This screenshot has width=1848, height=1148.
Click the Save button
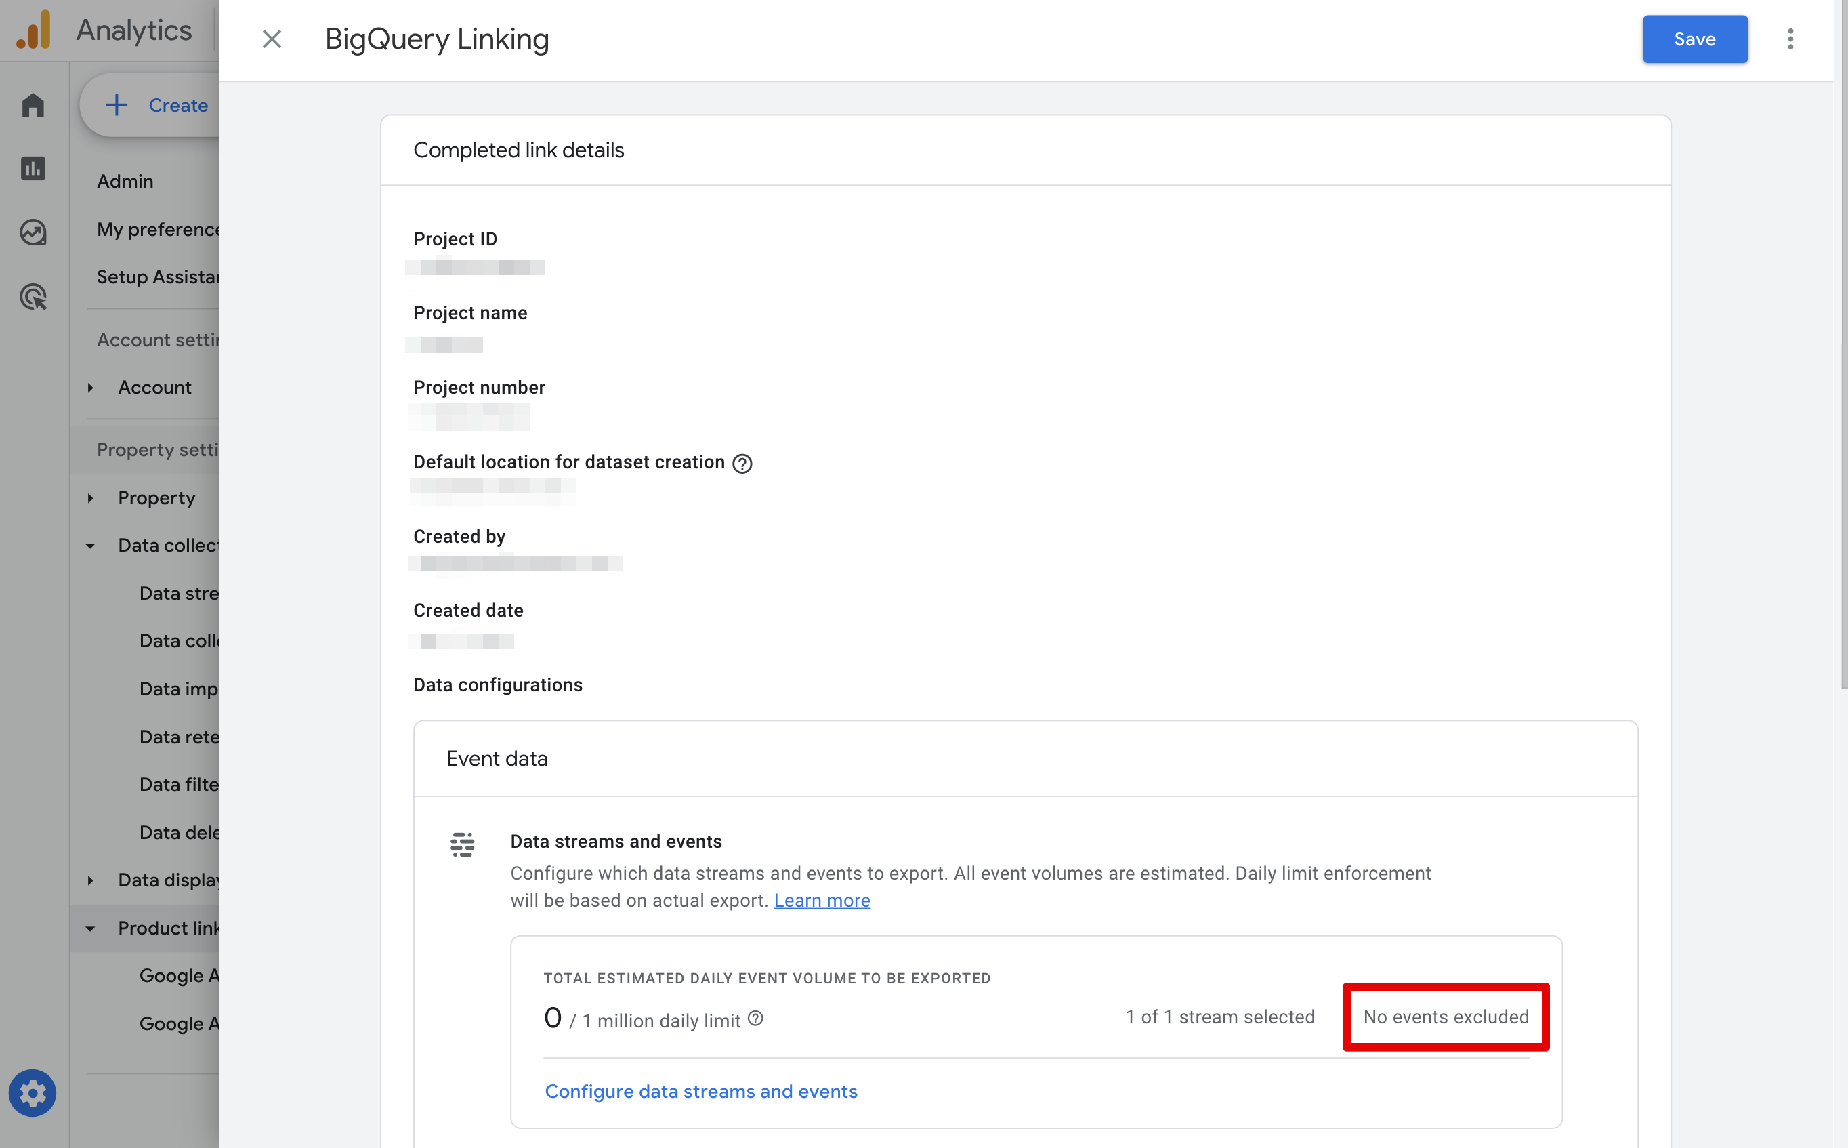(1694, 39)
